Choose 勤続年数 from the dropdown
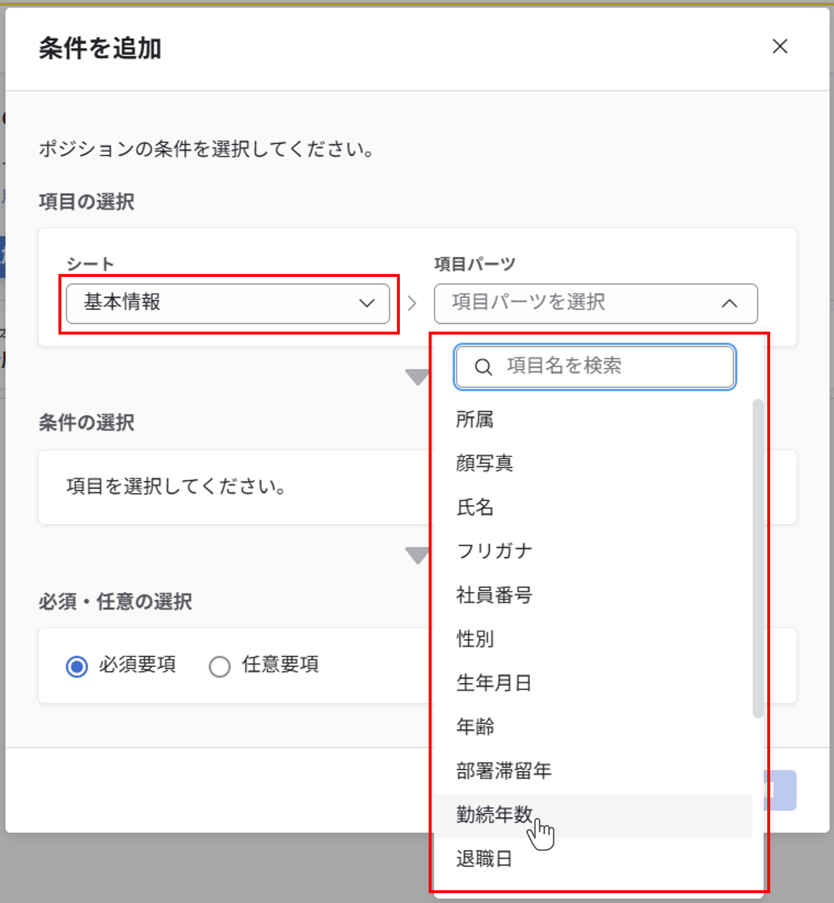834x903 pixels. point(494,815)
